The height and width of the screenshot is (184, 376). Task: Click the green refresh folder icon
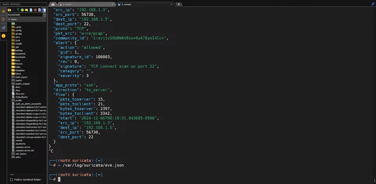pyautogui.click(x=22, y=10)
